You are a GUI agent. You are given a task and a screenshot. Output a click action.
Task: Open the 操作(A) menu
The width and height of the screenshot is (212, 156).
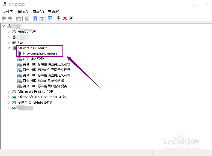coord(23,12)
